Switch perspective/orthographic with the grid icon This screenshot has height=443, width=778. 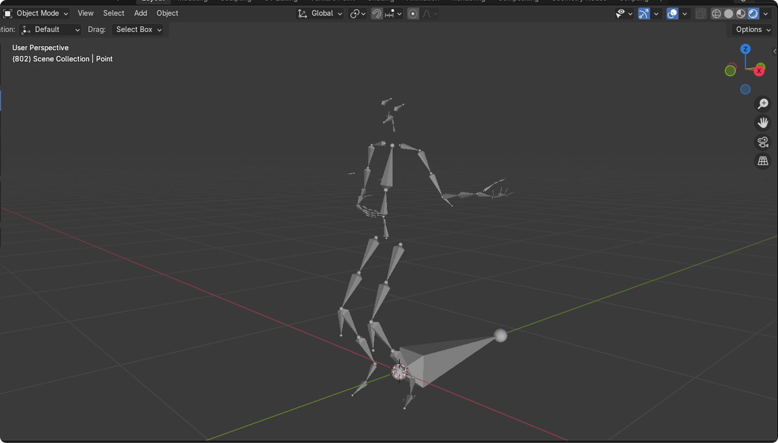pos(762,161)
